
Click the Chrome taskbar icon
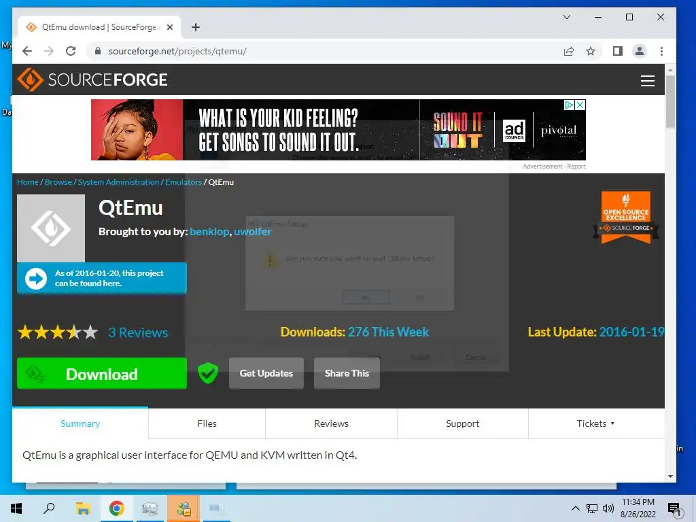116,508
